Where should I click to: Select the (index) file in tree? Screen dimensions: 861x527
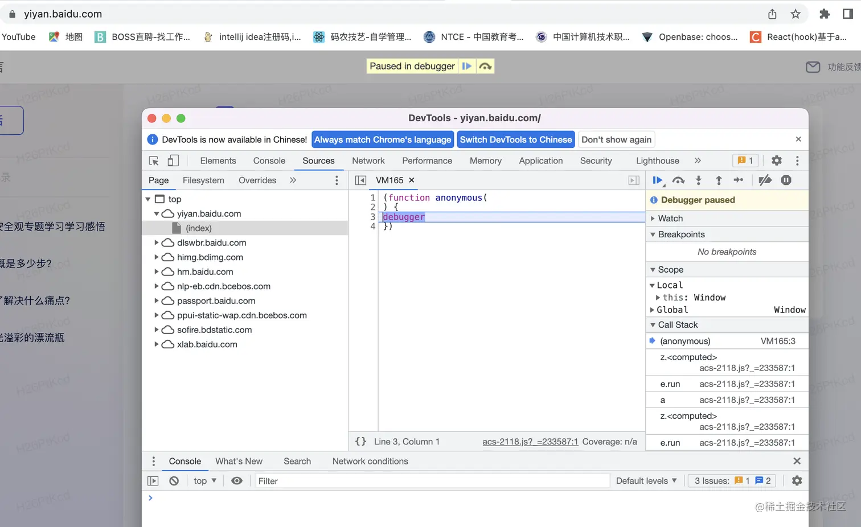click(245, 228)
